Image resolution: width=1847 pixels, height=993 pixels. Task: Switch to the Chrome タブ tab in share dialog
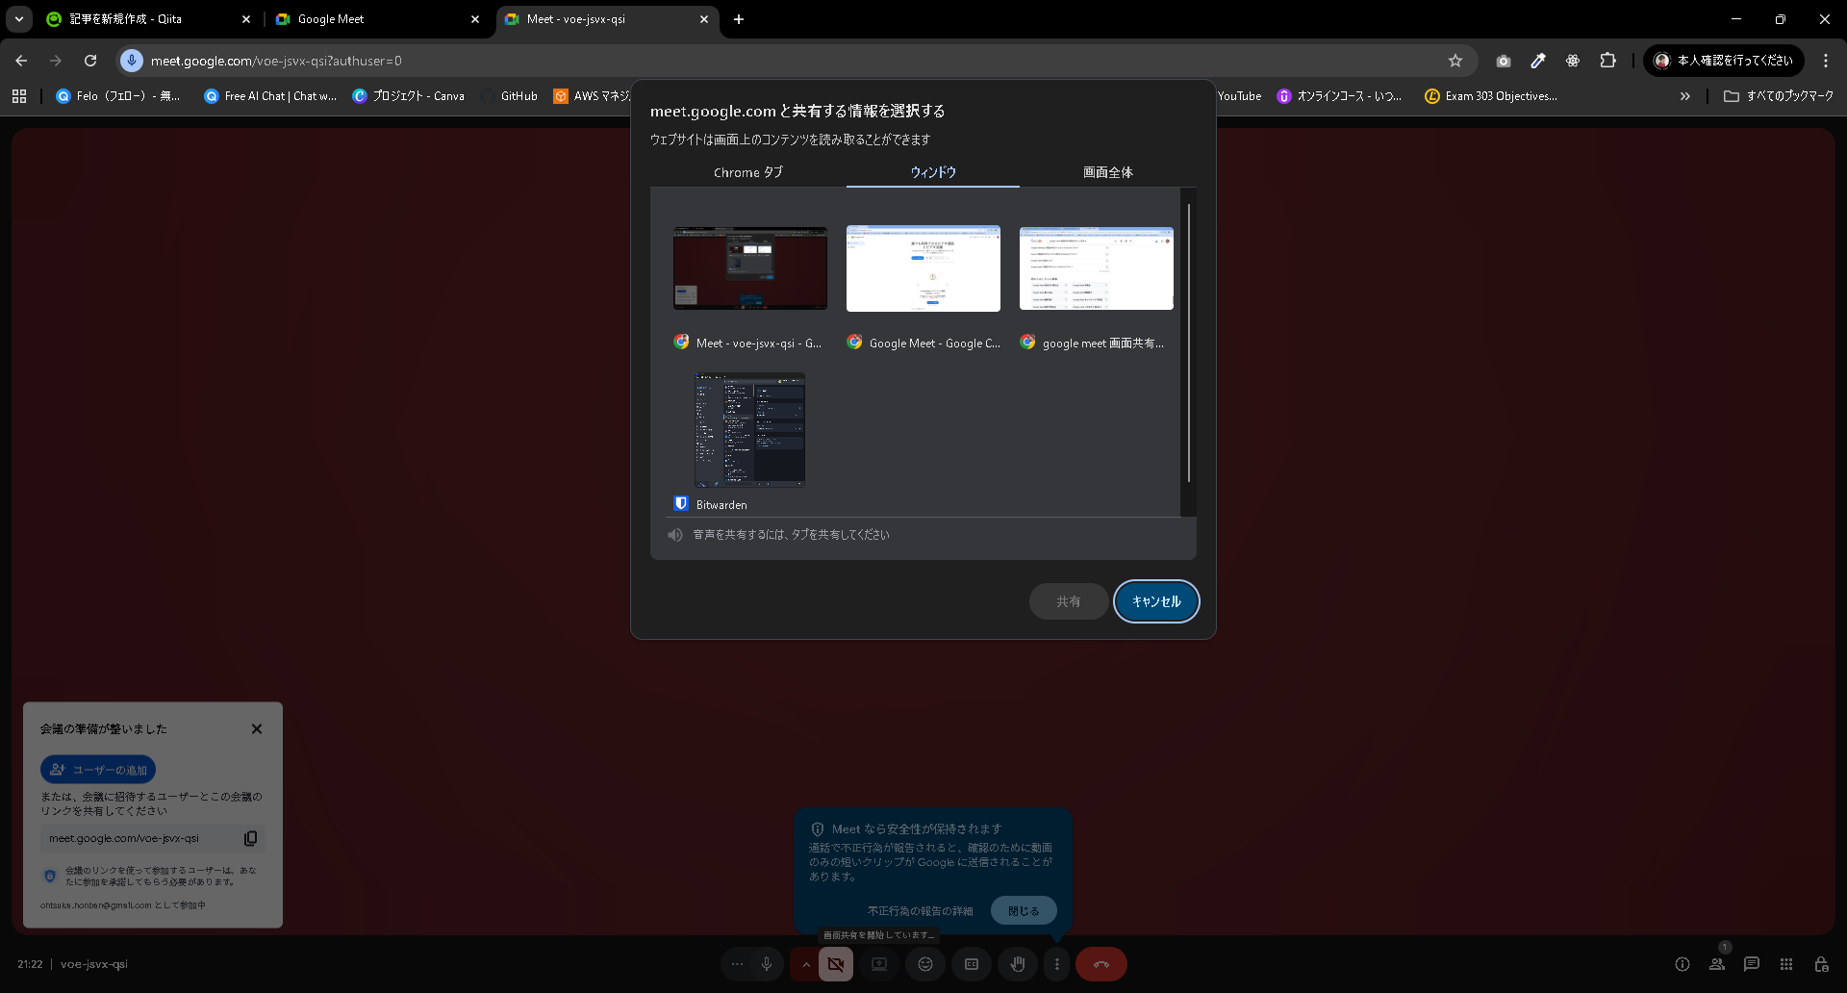748,172
